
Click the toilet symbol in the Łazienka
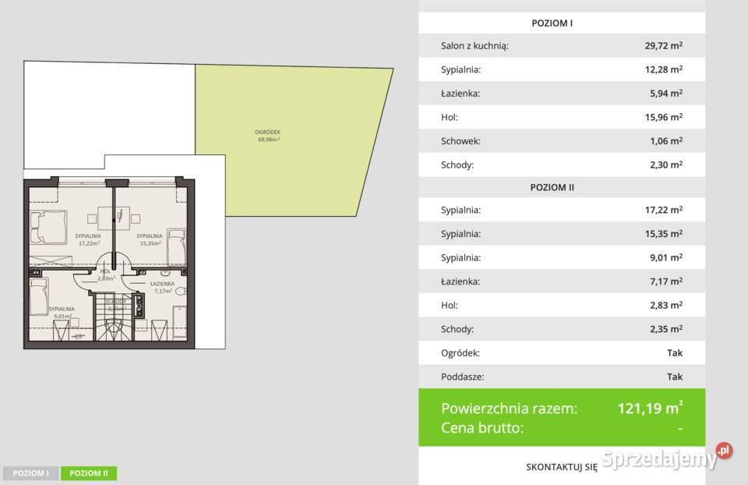(180, 292)
